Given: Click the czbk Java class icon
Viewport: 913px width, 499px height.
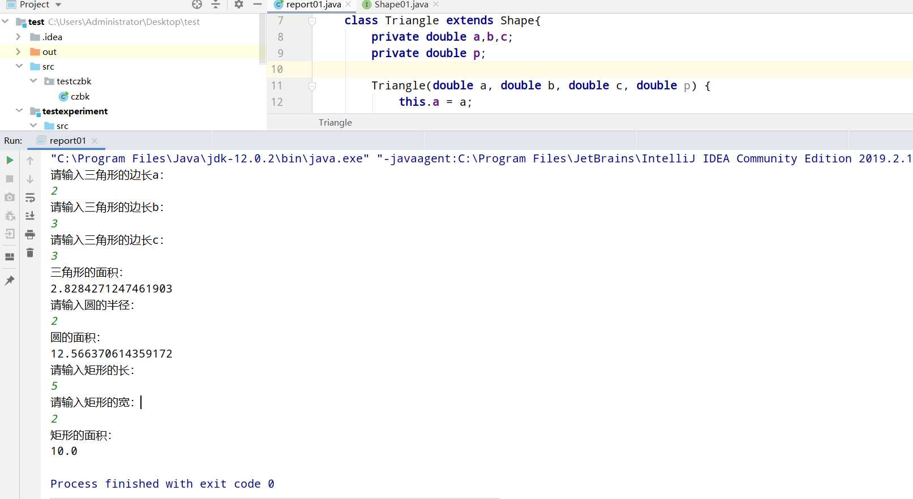Looking at the screenshot, I should click(x=63, y=96).
